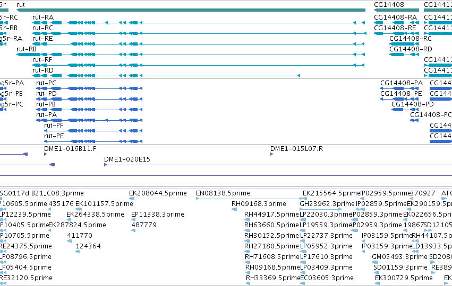Click protein rut-PC label

[46, 83]
